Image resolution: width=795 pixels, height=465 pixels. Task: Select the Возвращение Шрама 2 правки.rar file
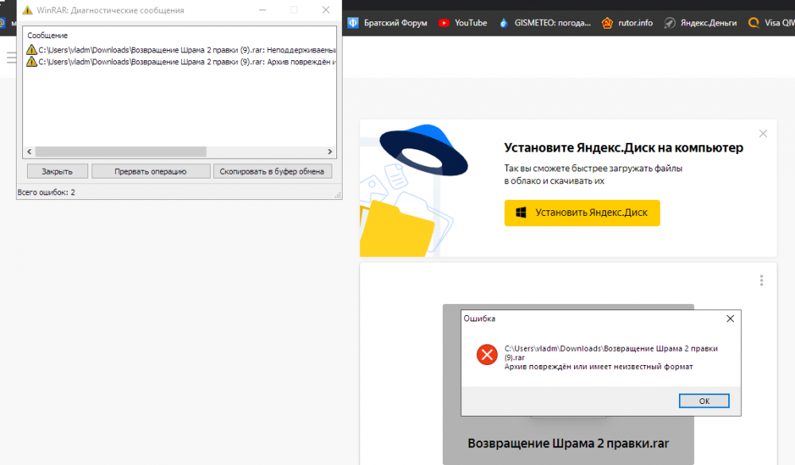pos(568,443)
